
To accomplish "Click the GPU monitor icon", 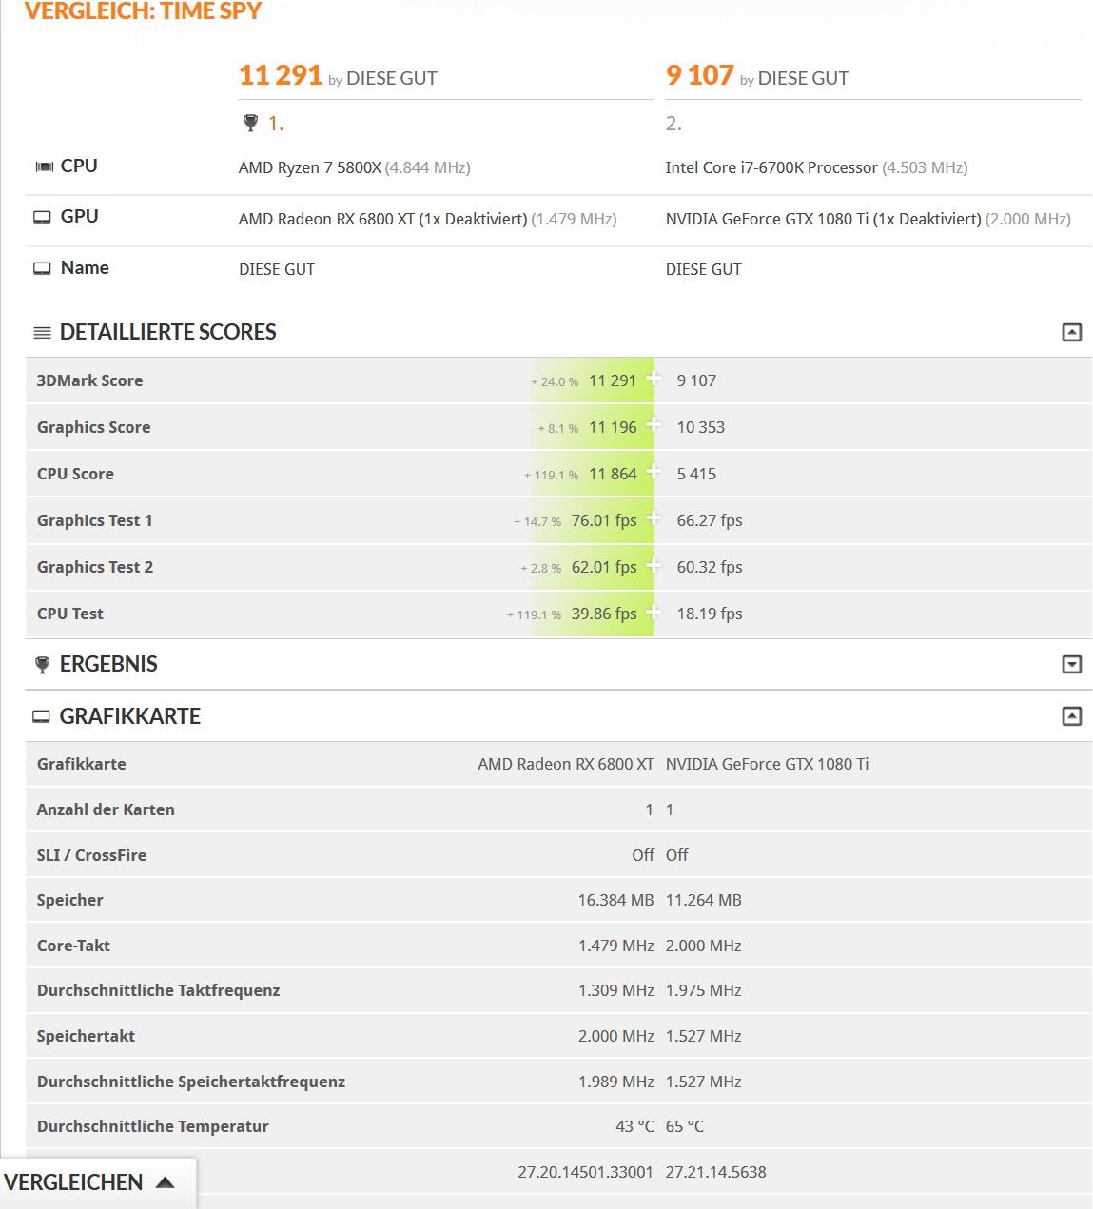I will (x=42, y=217).
